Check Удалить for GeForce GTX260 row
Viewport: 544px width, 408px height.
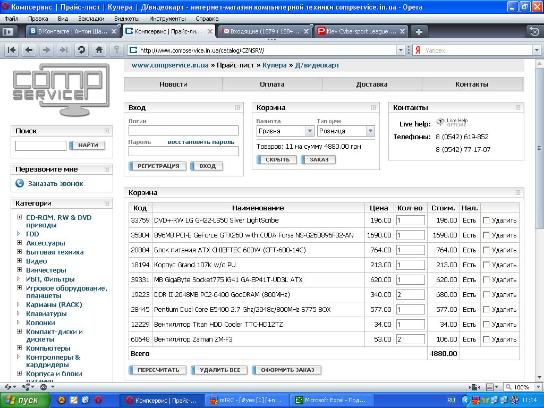click(x=486, y=235)
